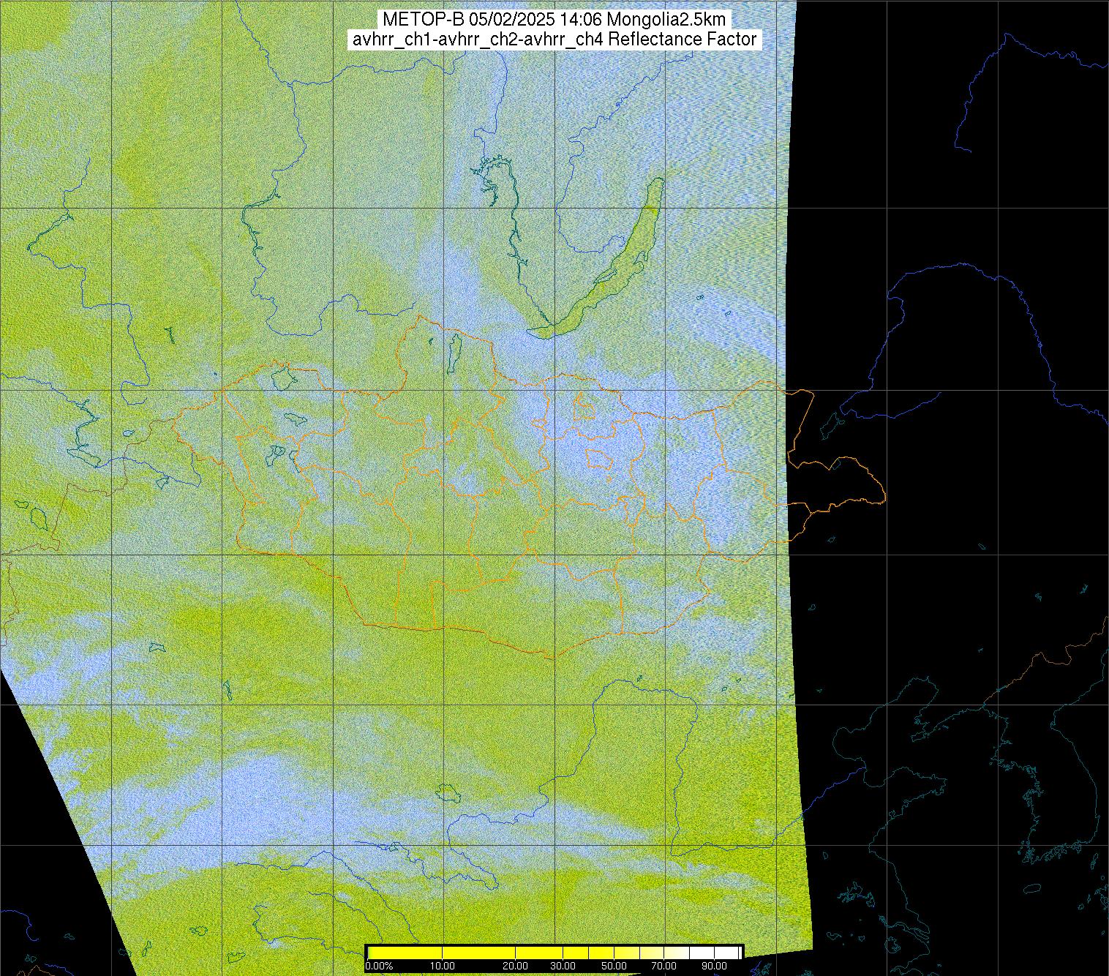
Task: Click the 90.00 label on the color scale
Action: click(715, 966)
